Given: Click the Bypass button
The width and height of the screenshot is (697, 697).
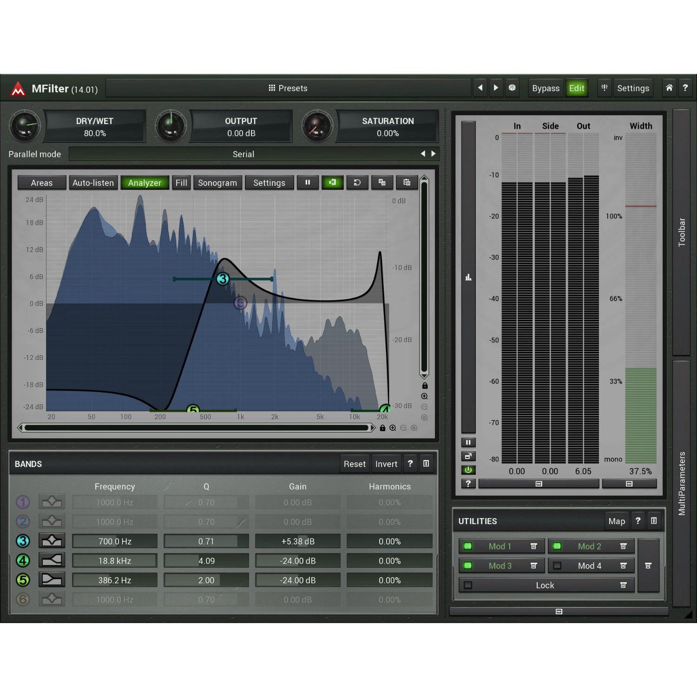Looking at the screenshot, I should pos(546,88).
